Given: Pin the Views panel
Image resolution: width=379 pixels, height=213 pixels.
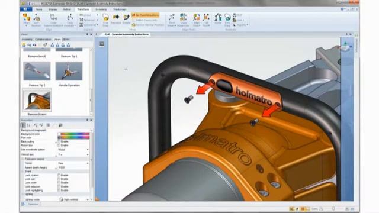Looking at the screenshot, I should (x=87, y=34).
